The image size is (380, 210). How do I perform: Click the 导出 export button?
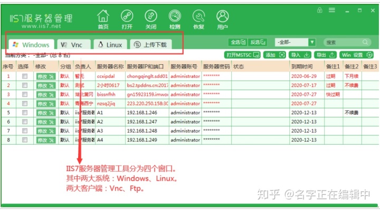pos(326,55)
